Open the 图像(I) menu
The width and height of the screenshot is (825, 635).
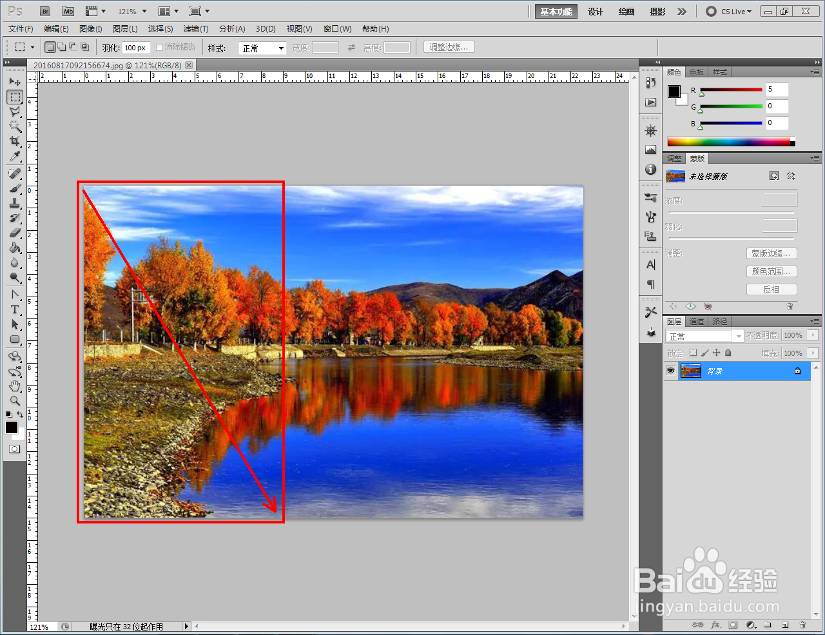[91, 28]
